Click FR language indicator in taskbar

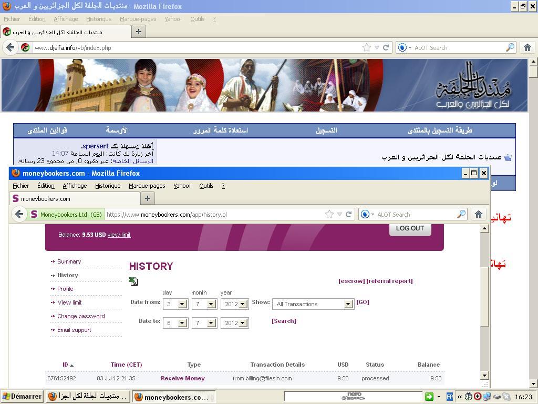tap(450, 397)
